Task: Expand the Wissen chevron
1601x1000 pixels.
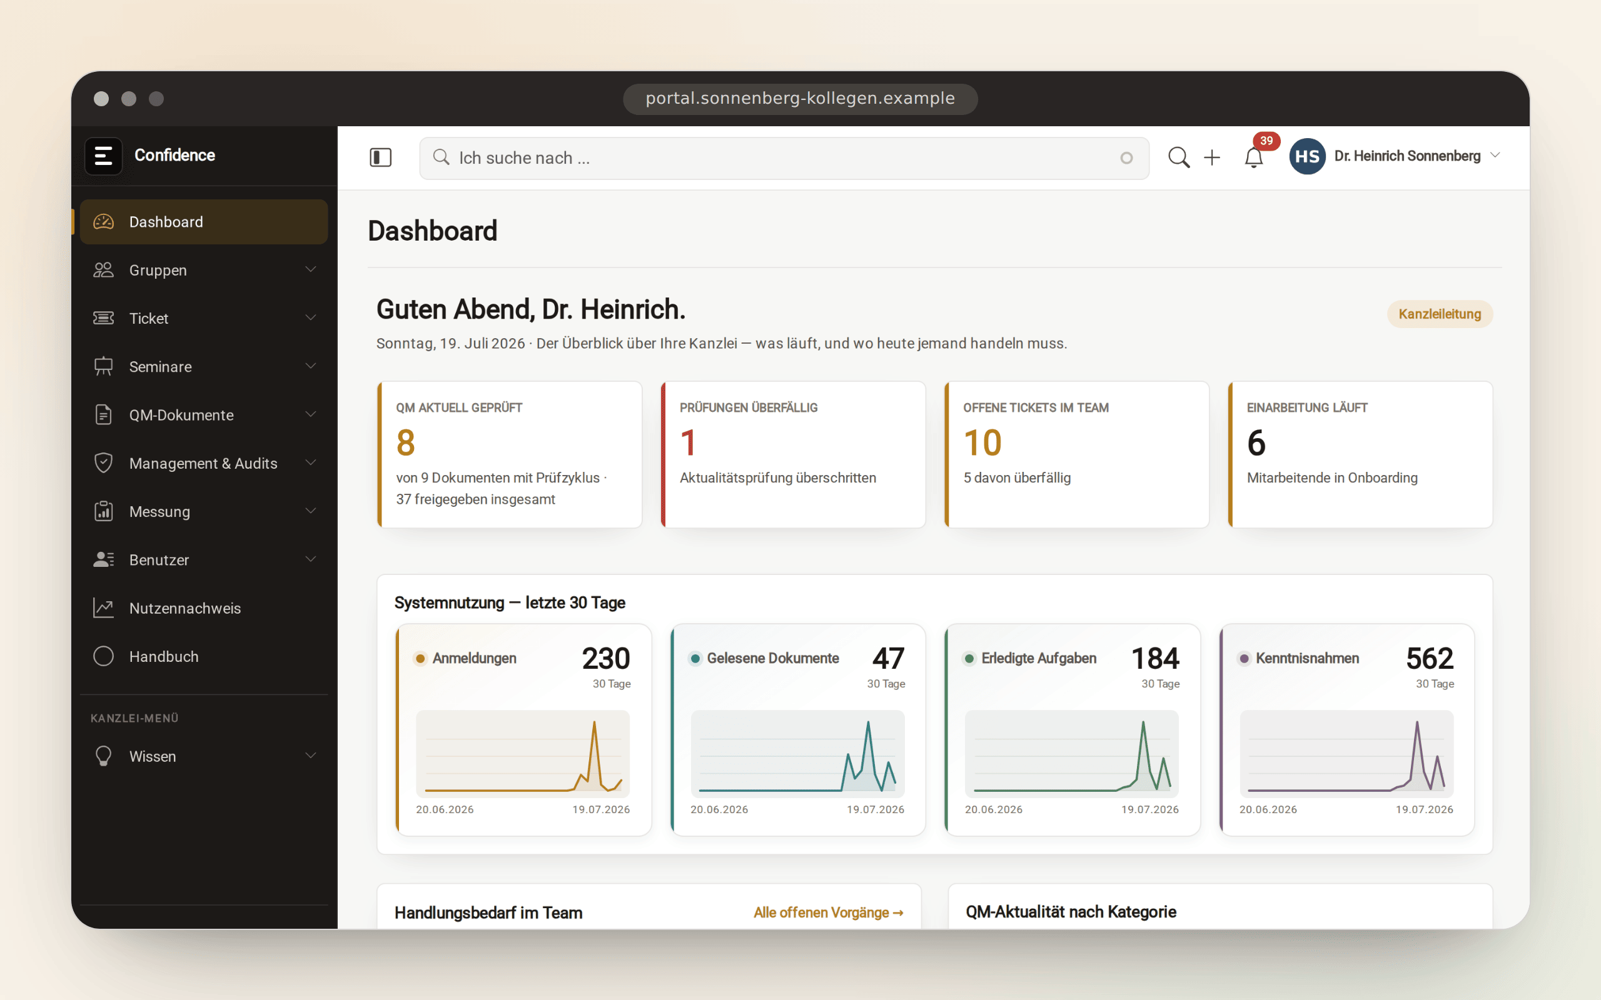Action: click(310, 755)
